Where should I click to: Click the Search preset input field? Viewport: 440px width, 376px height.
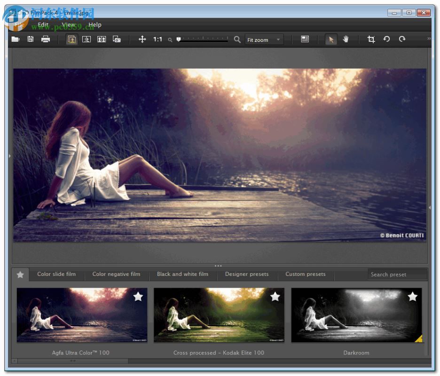click(x=397, y=274)
